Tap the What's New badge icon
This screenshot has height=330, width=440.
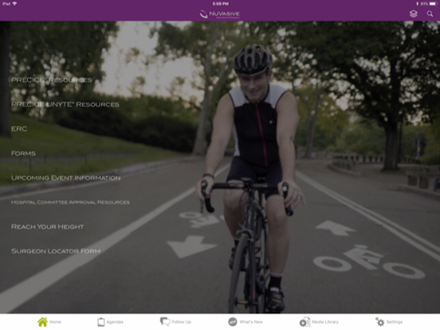233,322
